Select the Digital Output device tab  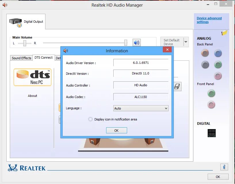click(26, 22)
